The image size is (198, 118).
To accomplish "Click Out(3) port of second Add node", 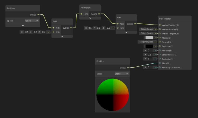I will (x=135, y=24).
